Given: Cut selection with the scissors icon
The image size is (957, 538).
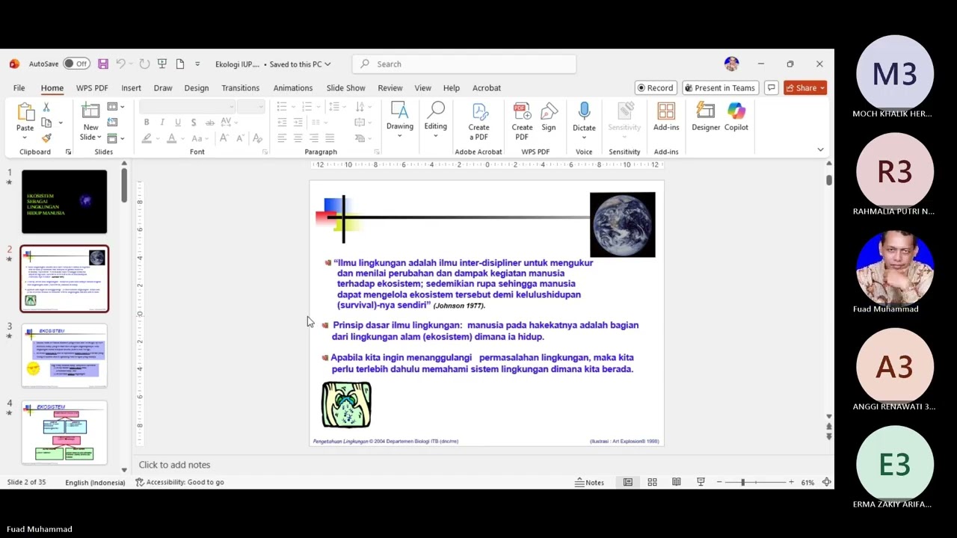Looking at the screenshot, I should coord(46,108).
